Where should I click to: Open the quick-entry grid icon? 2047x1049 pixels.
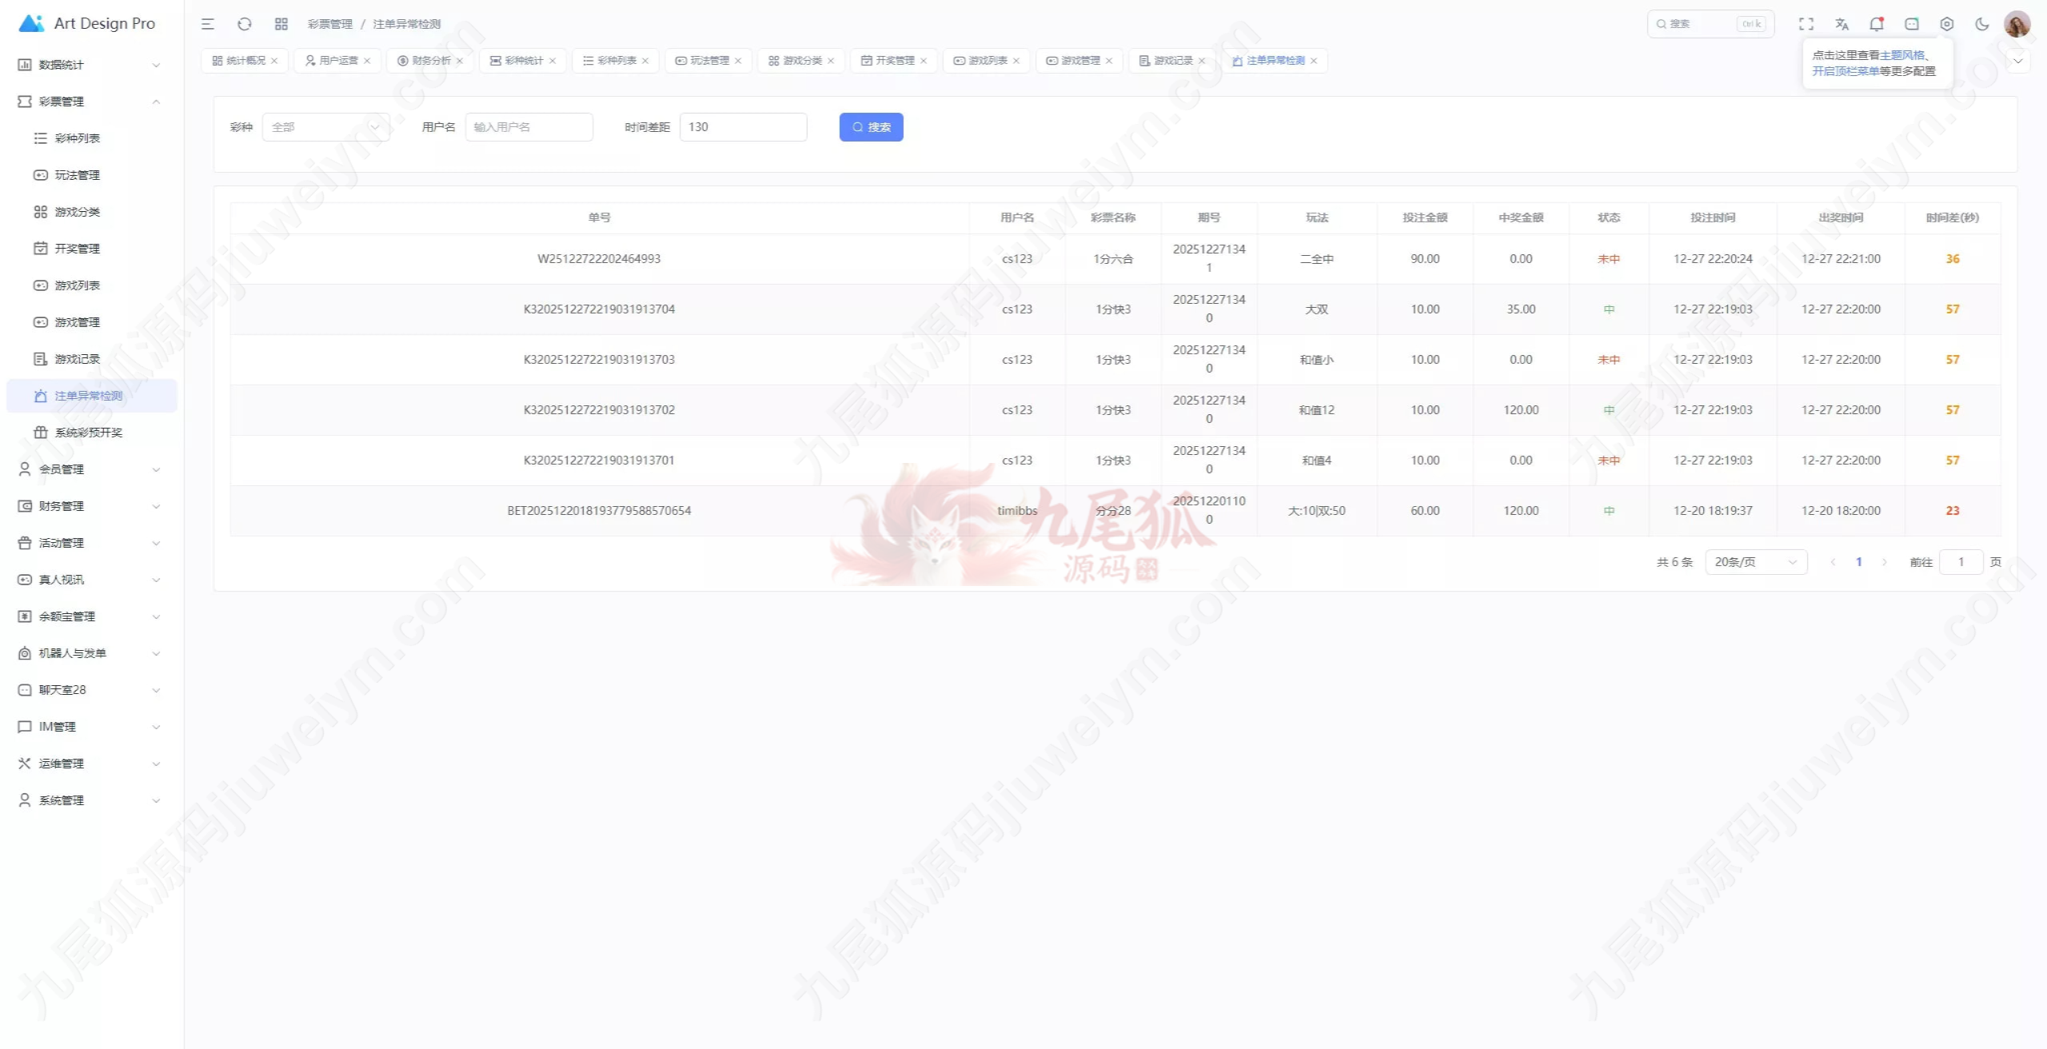tap(281, 24)
